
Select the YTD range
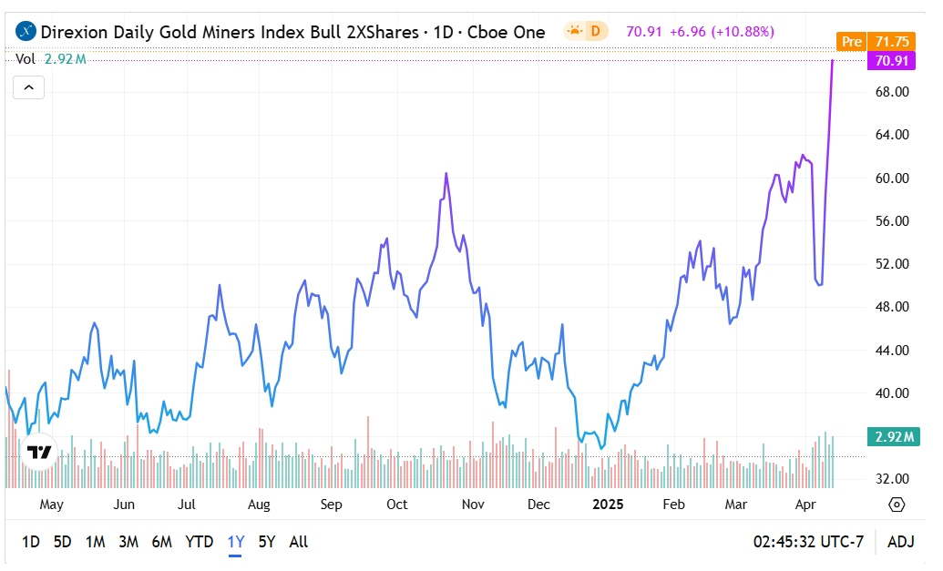pyautogui.click(x=199, y=542)
